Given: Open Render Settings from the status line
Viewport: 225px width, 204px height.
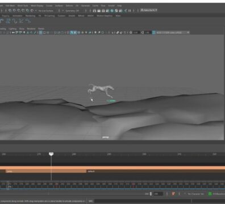Looking at the screenshot, I should (108, 11).
